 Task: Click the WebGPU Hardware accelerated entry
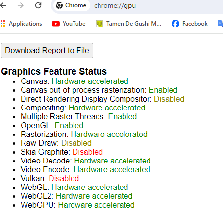[x=77, y=205]
